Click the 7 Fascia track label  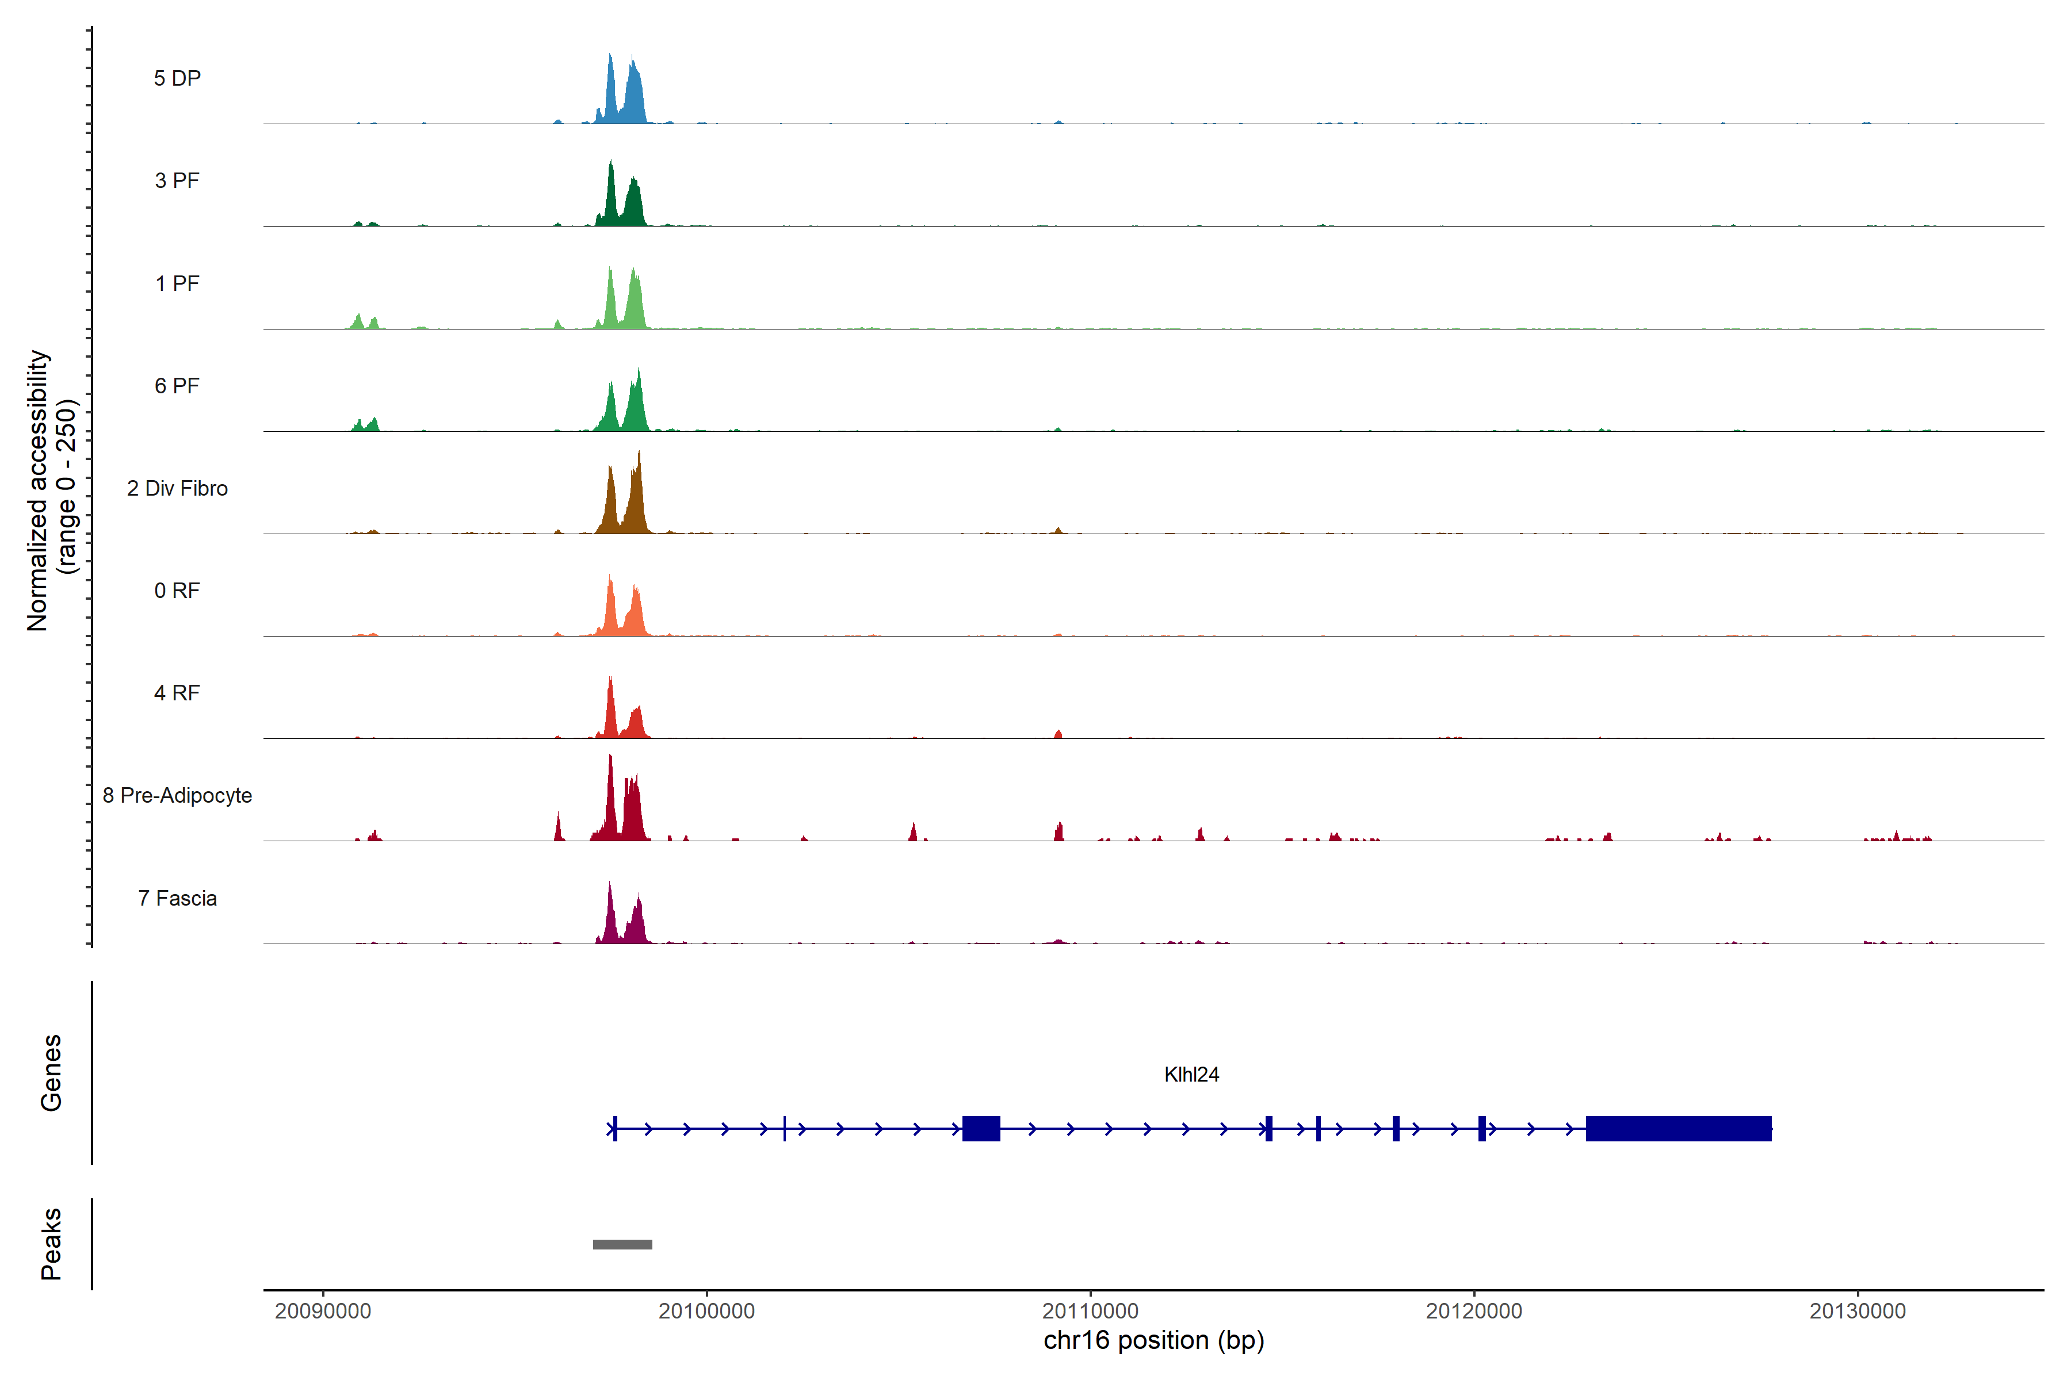click(177, 898)
